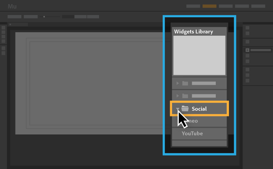The image size is (273, 169).
Task: Click the open Social folder icon
Action: 185,109
